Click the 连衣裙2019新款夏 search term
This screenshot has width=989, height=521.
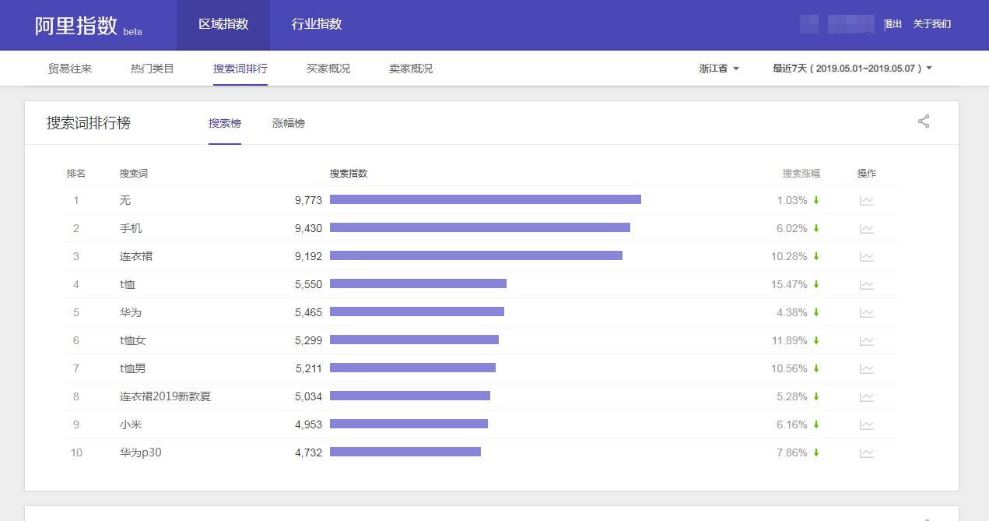tap(165, 396)
